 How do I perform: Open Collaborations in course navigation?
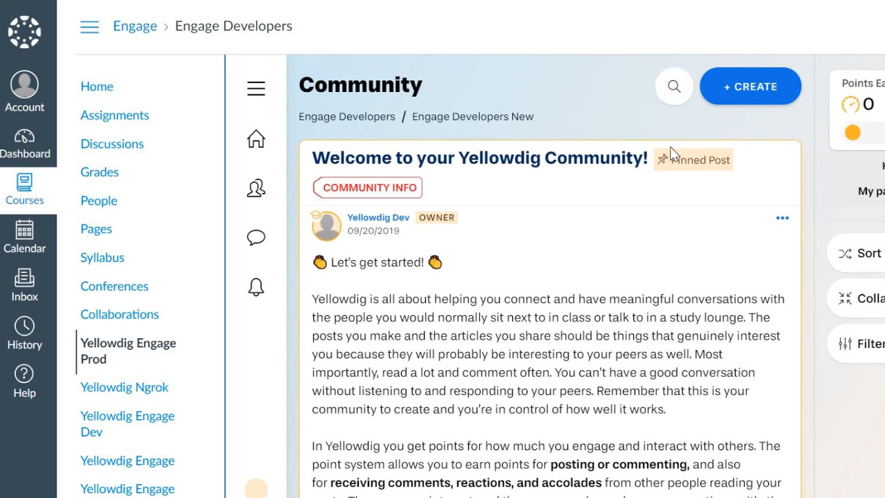(x=120, y=315)
